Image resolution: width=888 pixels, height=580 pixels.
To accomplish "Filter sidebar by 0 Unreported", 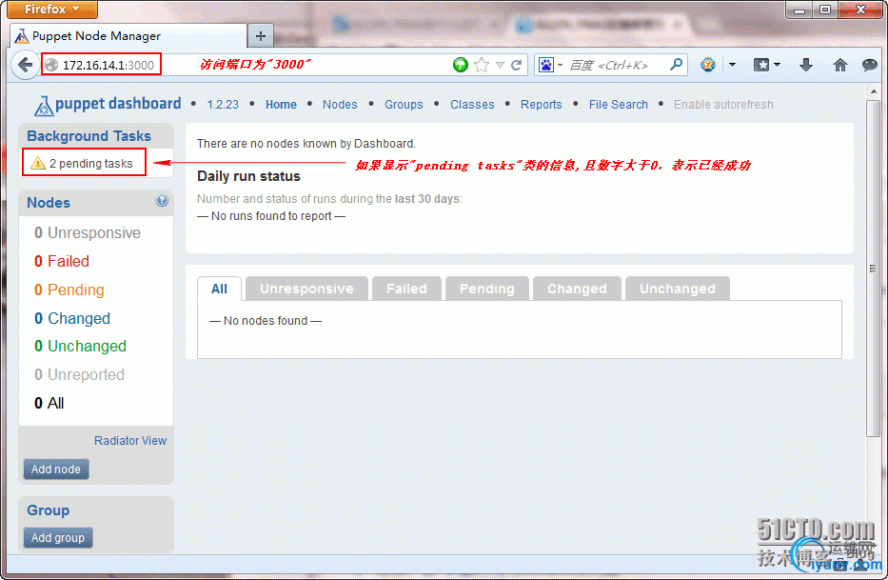I will [79, 374].
